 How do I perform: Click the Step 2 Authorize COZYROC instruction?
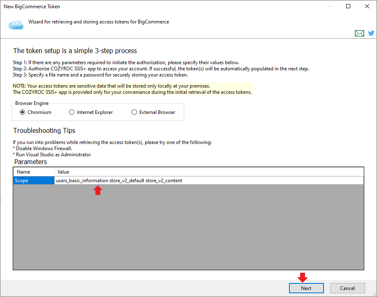[x=161, y=69]
